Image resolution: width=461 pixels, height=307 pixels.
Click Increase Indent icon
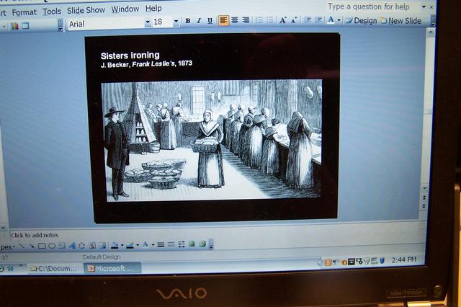coord(318,20)
